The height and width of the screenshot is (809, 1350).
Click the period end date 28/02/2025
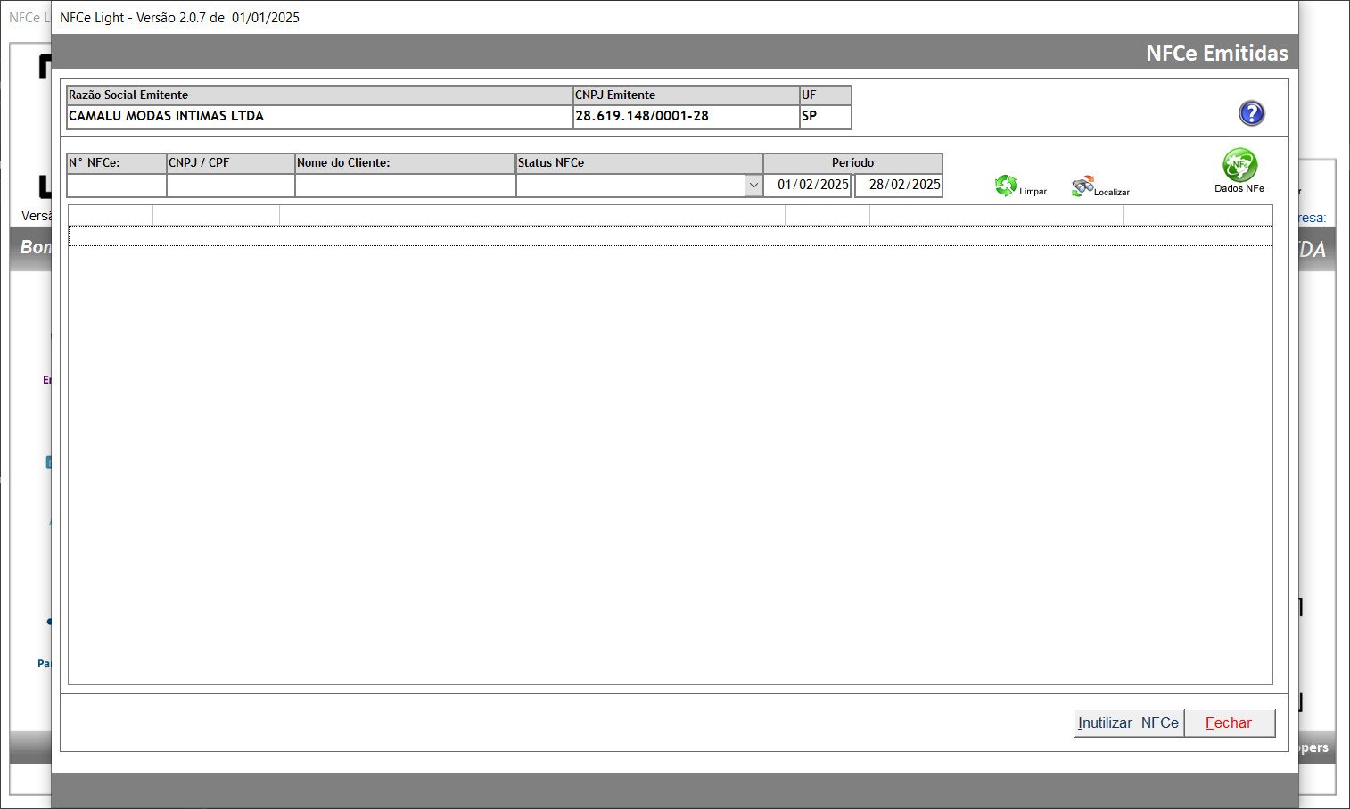click(900, 186)
